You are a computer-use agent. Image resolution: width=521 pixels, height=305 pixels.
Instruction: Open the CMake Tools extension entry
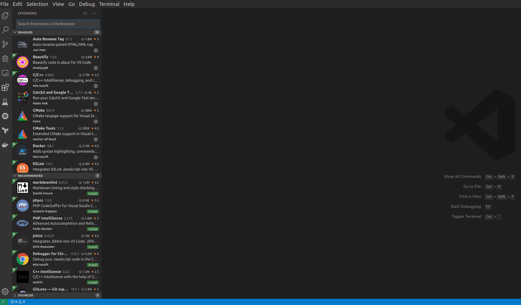57,134
